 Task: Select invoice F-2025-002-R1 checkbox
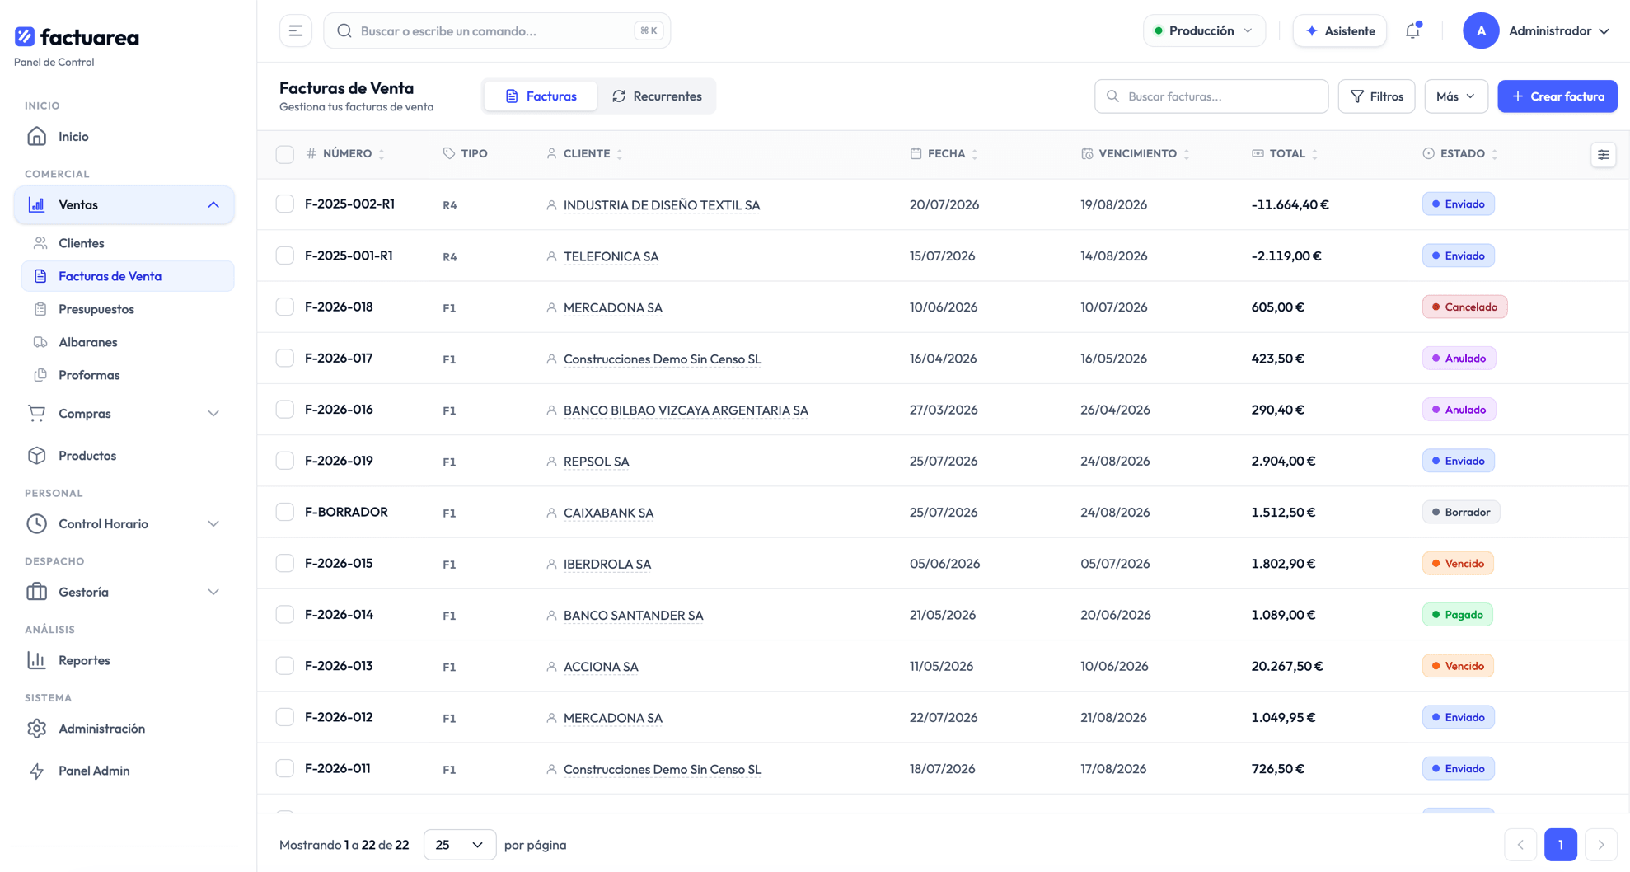tap(285, 204)
